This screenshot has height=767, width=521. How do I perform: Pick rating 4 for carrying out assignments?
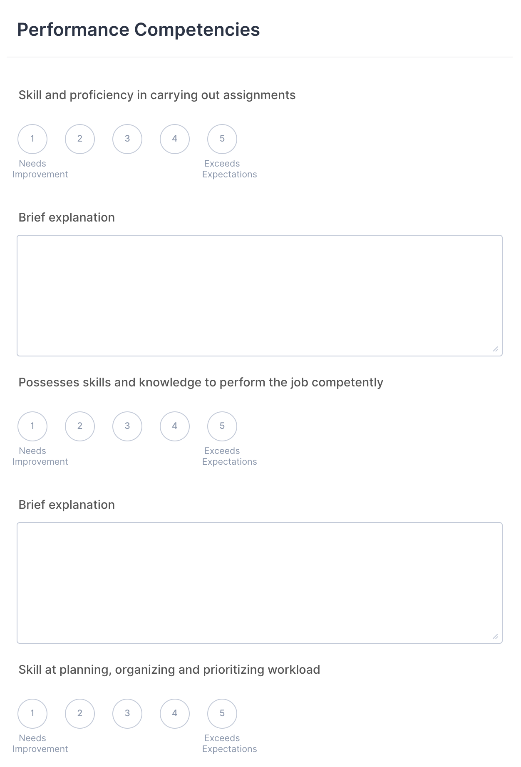(175, 139)
